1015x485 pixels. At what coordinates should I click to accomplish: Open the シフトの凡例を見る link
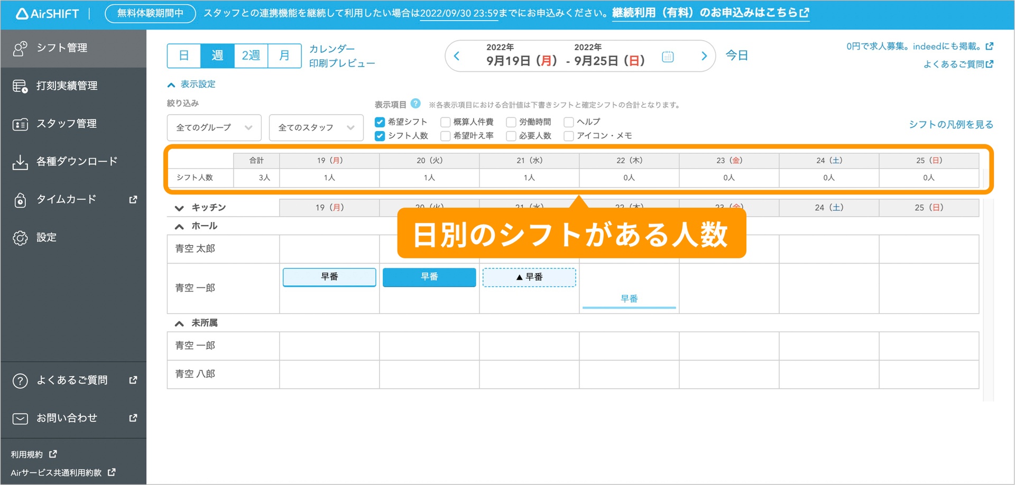(x=950, y=124)
